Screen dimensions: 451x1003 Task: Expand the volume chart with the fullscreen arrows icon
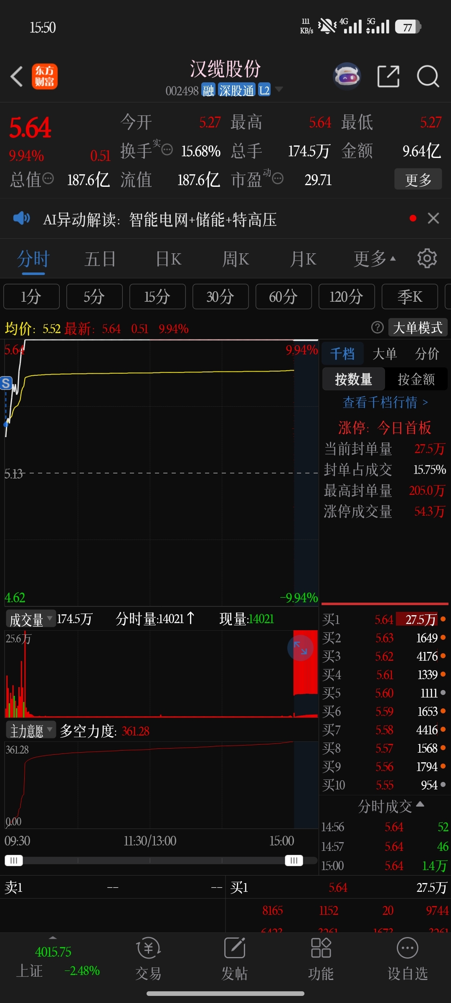click(300, 648)
